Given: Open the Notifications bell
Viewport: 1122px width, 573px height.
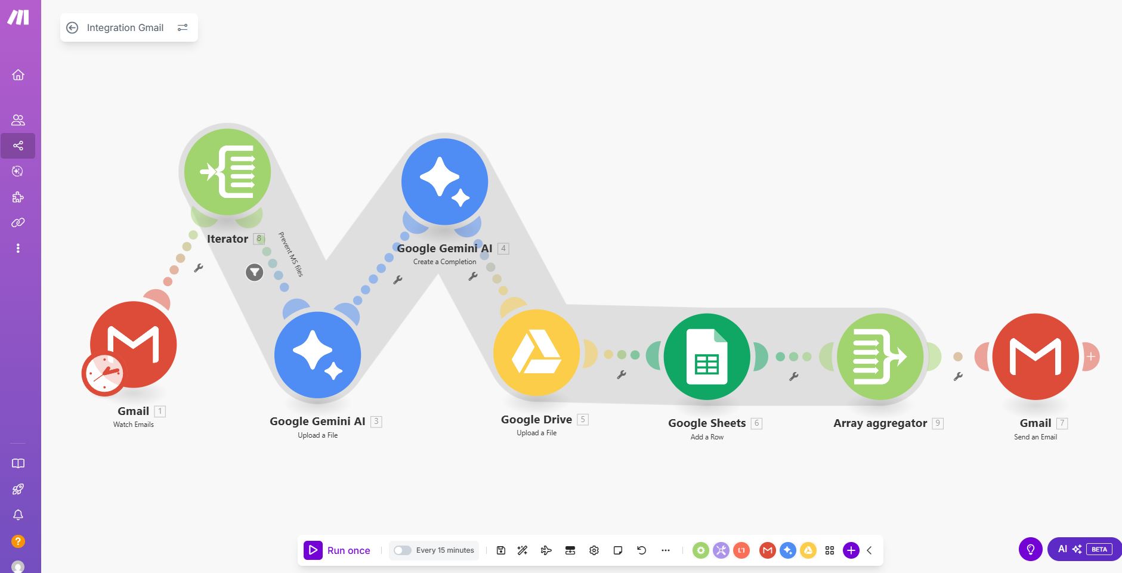Looking at the screenshot, I should [x=18, y=515].
